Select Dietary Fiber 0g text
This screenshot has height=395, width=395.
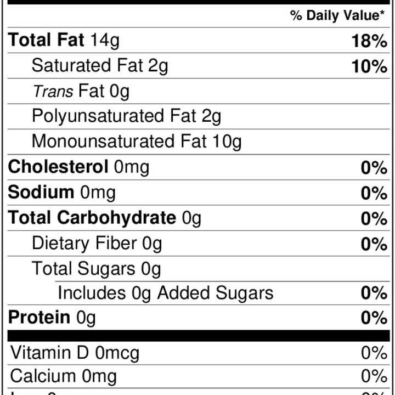(97, 244)
